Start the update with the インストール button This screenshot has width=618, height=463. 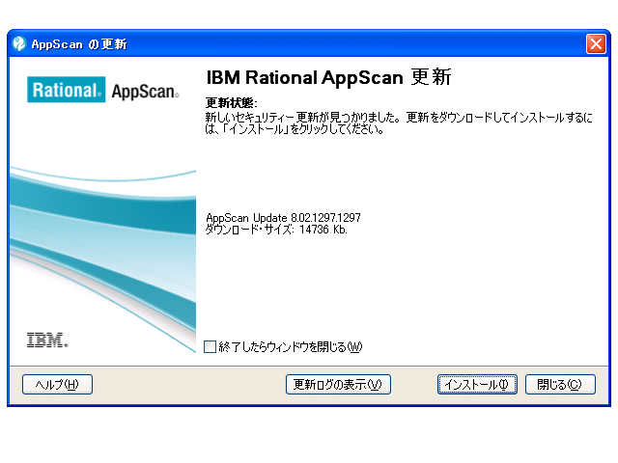pos(477,385)
